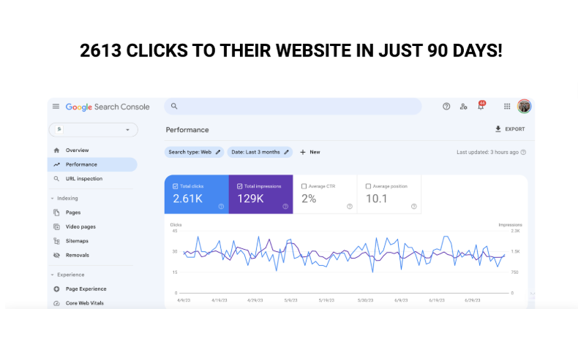Open the hamburger main menu

56,107
